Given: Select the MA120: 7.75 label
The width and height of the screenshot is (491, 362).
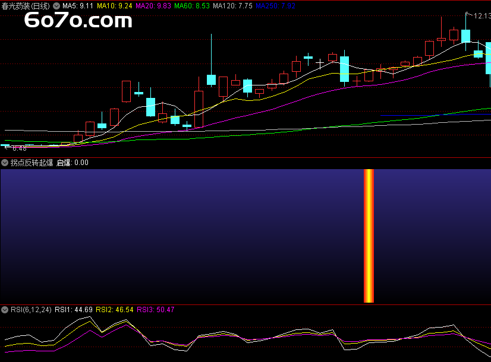Looking at the screenshot, I should click(x=232, y=6).
